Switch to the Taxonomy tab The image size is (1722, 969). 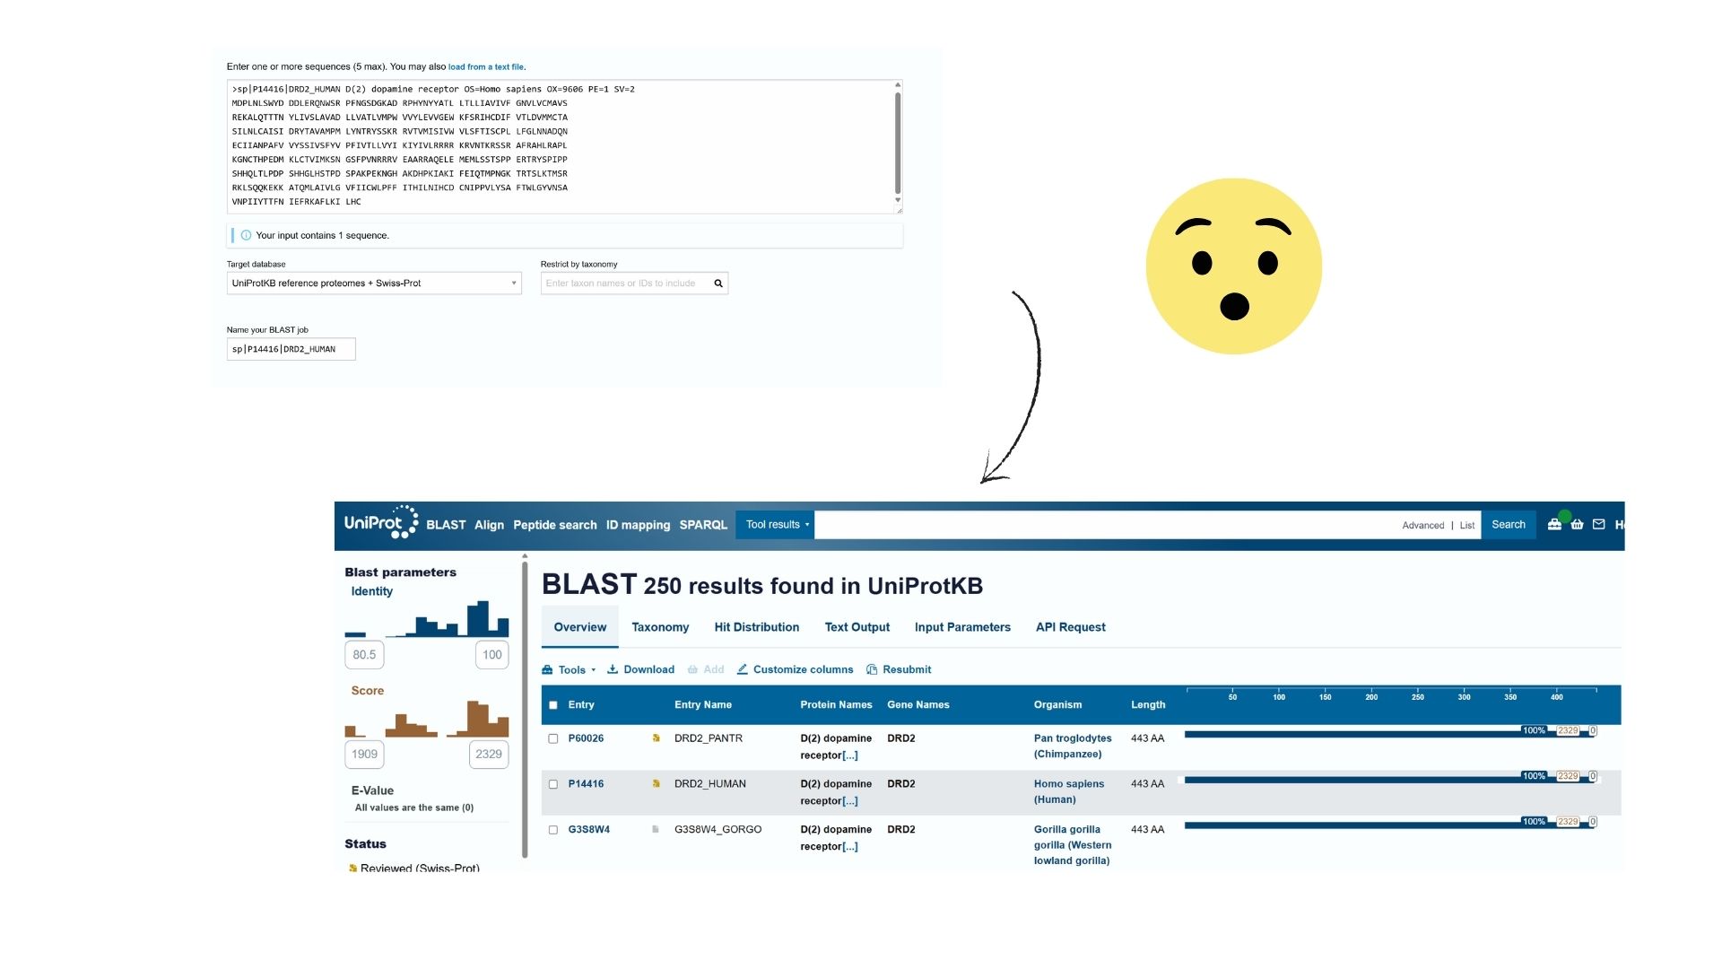660,627
